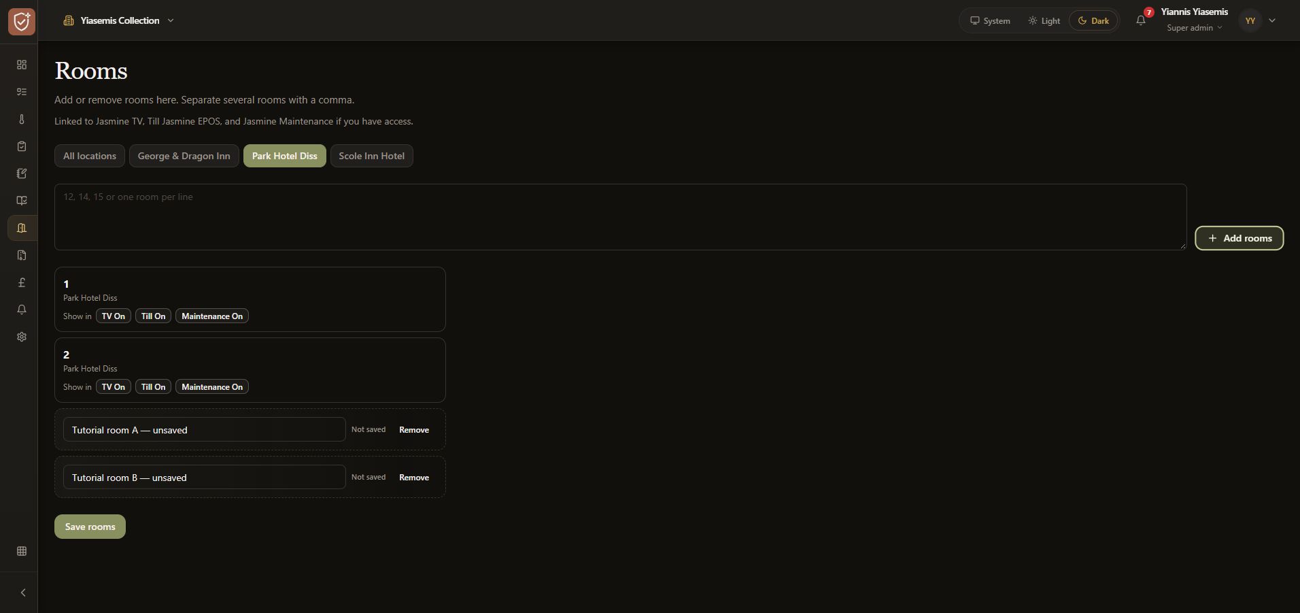Expand the Yiasemis Collection dropdown

tap(119, 20)
